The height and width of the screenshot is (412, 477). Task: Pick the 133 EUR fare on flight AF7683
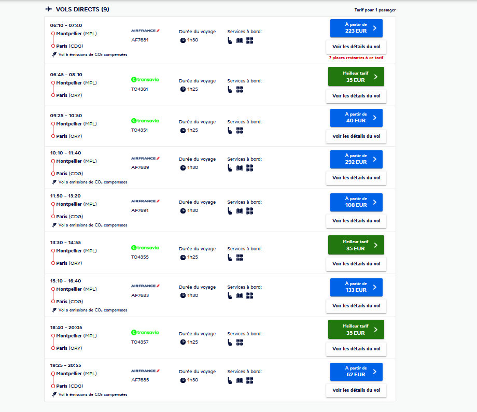point(356,287)
